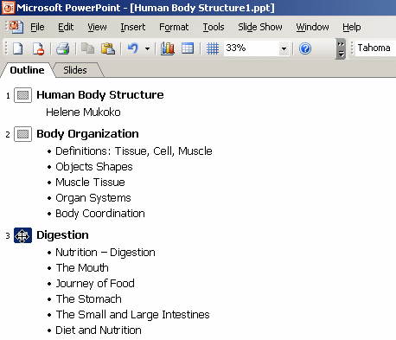396x340 pixels.
Task: Expand the Undo history dropdown arrow
Action: pos(147,48)
